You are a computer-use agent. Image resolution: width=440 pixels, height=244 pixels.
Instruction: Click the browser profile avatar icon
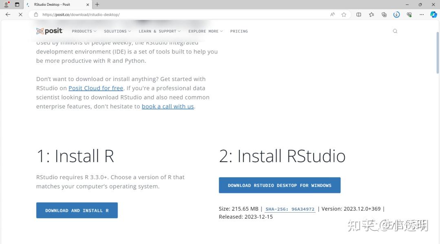point(7,4)
